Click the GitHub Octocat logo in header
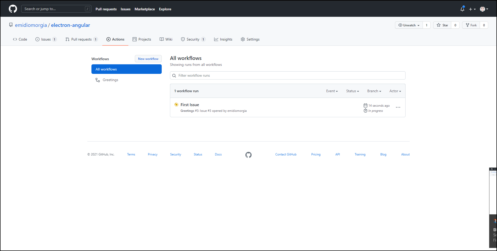Viewport: 497px width, 251px height. (13, 9)
